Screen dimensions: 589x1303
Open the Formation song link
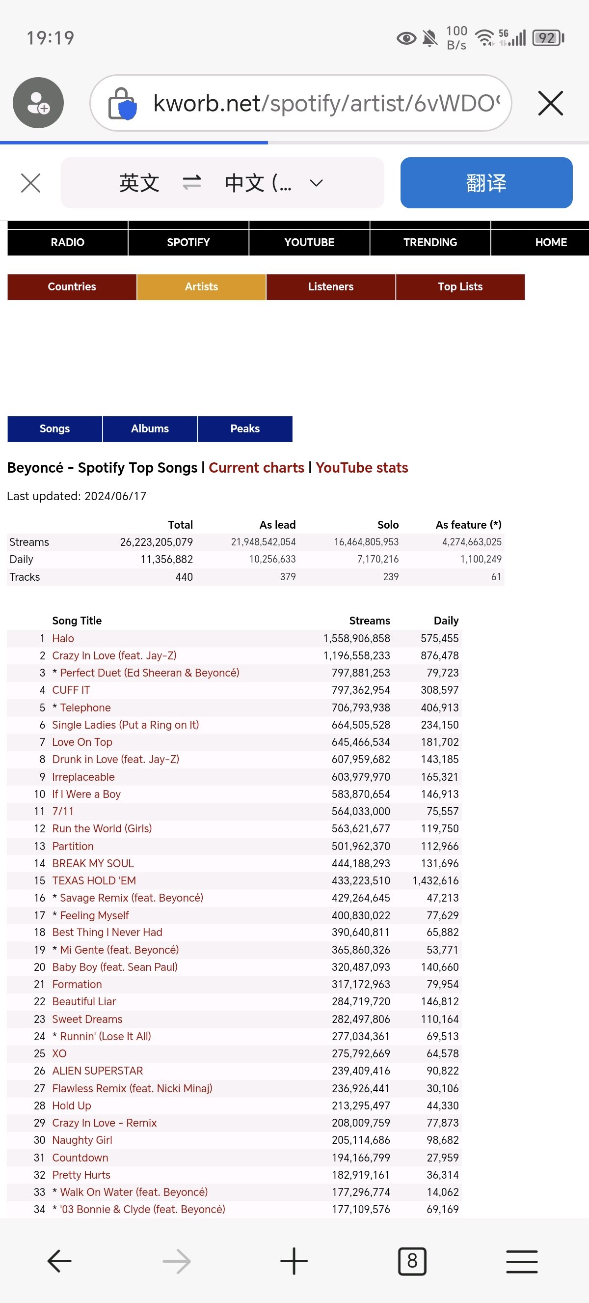(77, 984)
